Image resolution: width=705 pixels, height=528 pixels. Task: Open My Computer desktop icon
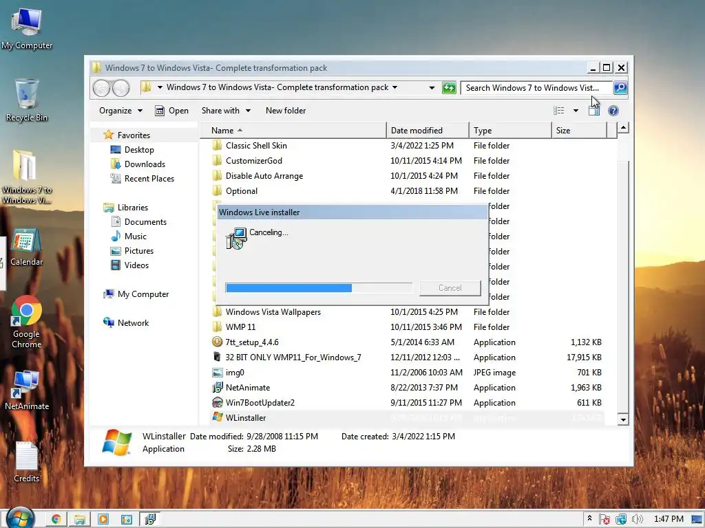click(x=27, y=29)
